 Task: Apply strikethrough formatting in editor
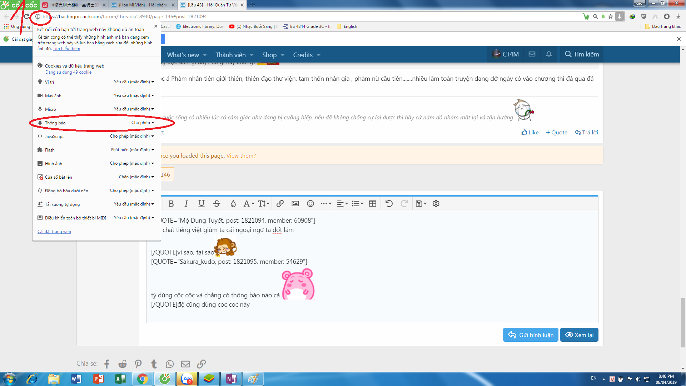point(217,204)
